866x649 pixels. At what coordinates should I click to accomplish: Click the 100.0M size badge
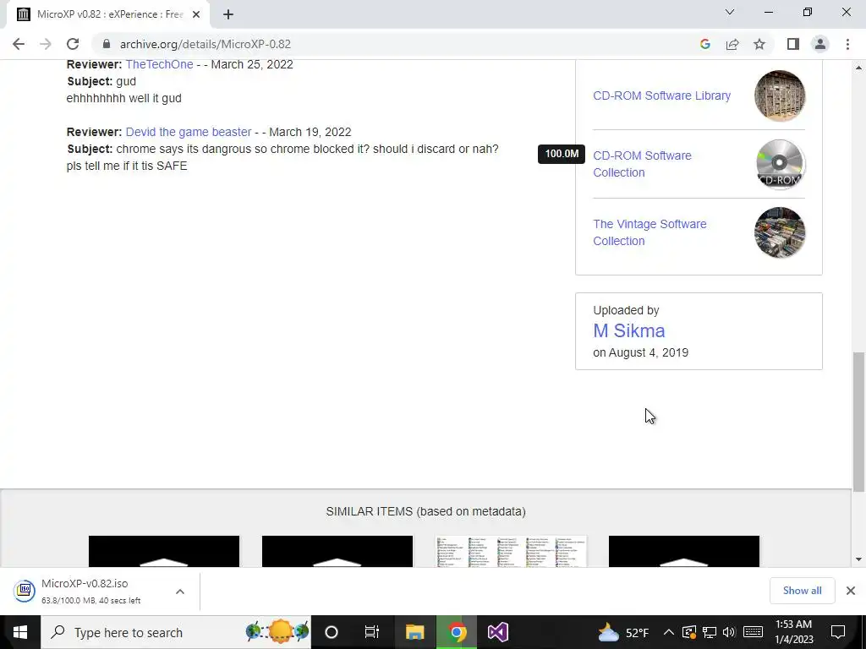tap(562, 154)
